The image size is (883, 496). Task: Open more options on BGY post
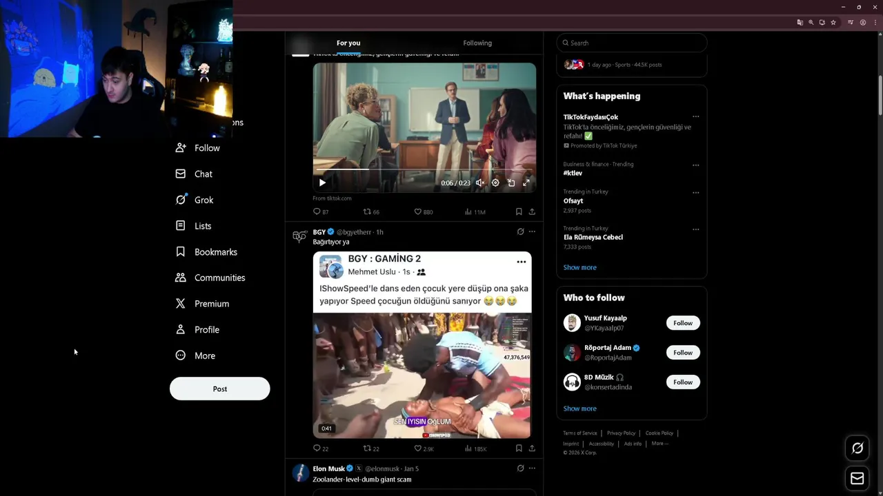point(532,231)
